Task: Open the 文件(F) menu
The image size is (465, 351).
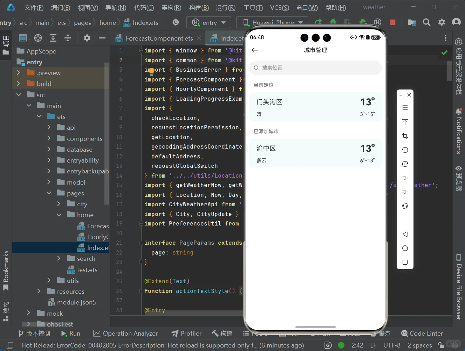Action: (34, 7)
